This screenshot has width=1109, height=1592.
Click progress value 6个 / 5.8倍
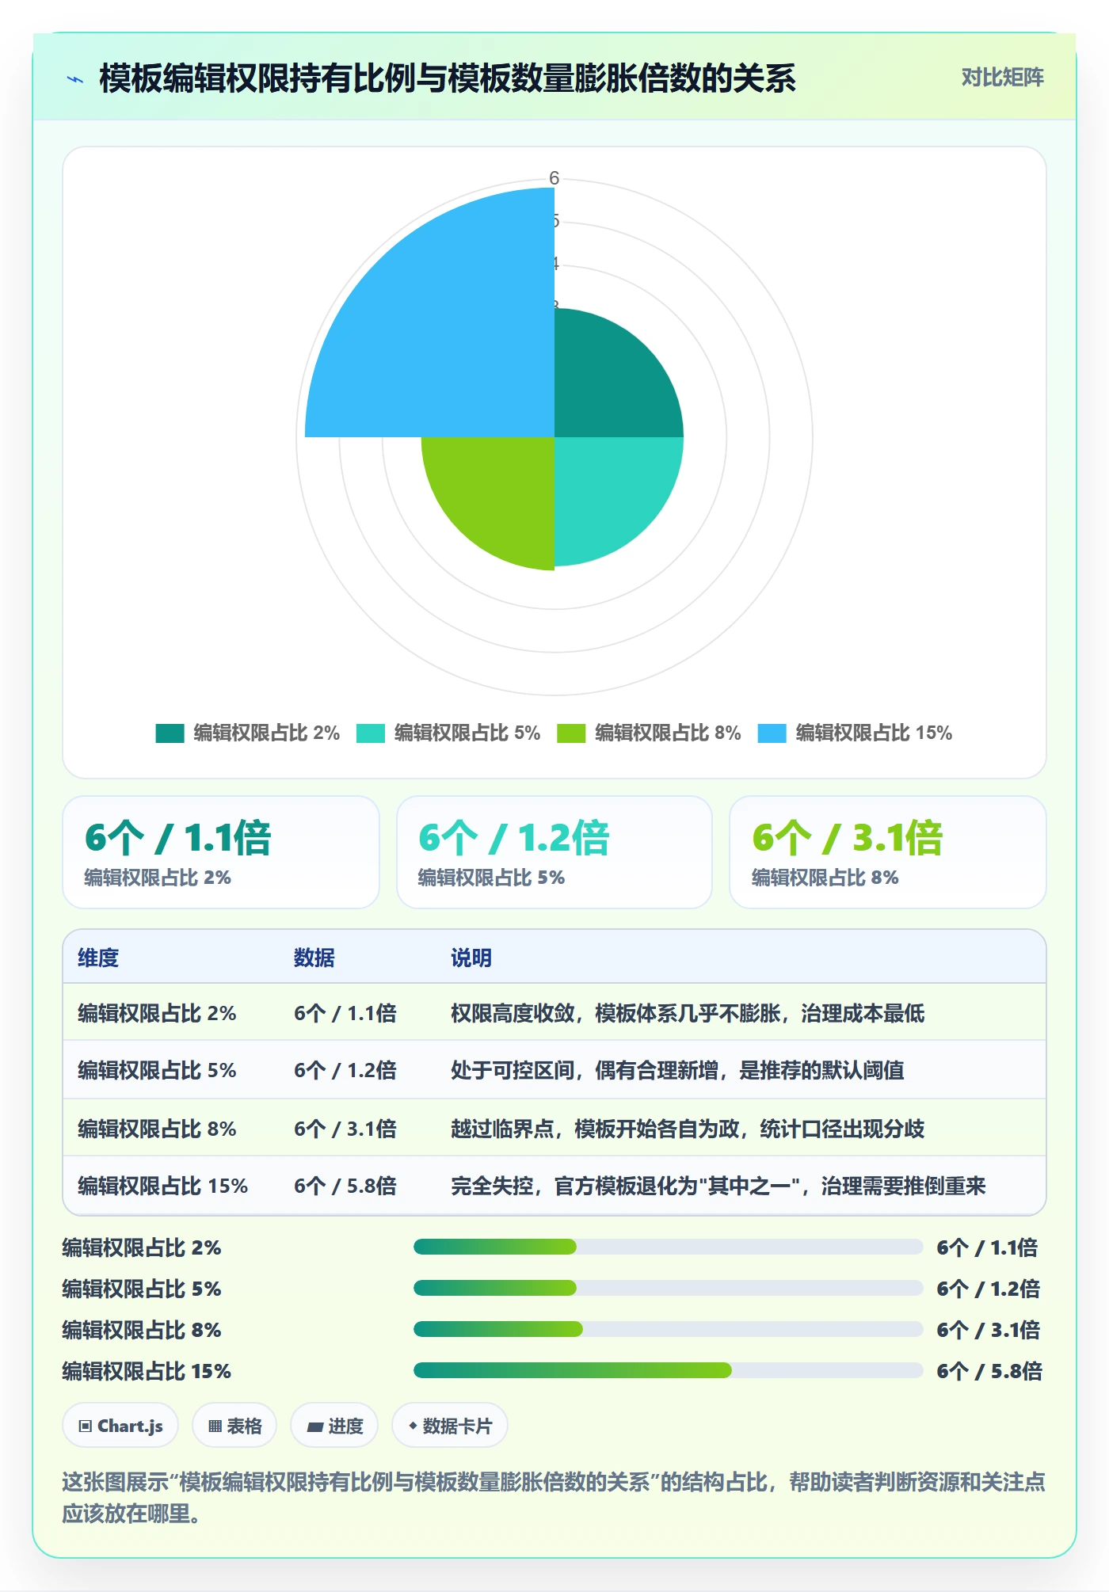[989, 1371]
